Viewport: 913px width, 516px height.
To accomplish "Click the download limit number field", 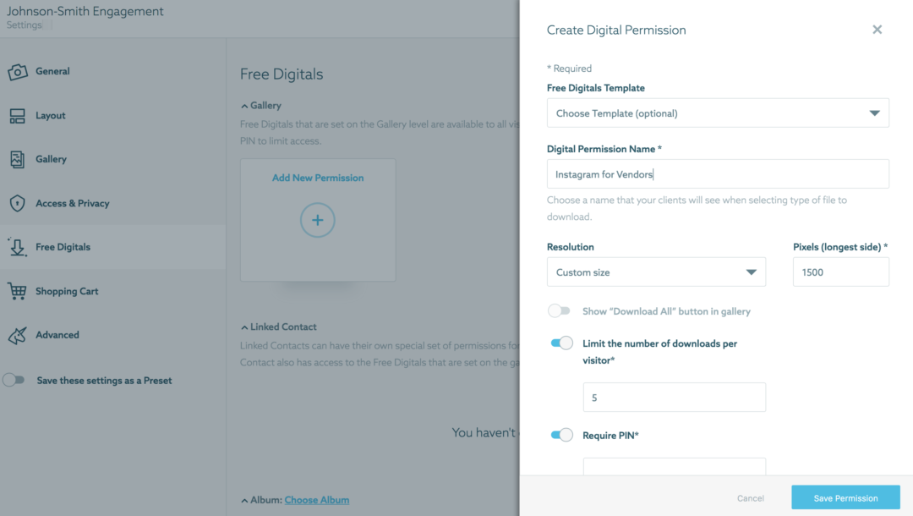I will pyautogui.click(x=675, y=398).
